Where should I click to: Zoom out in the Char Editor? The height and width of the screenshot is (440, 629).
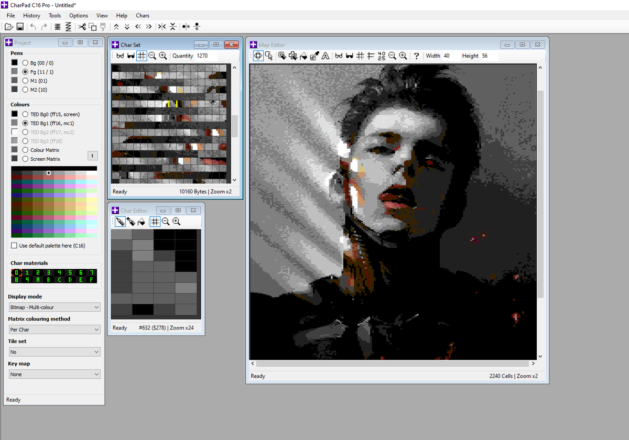(x=166, y=222)
